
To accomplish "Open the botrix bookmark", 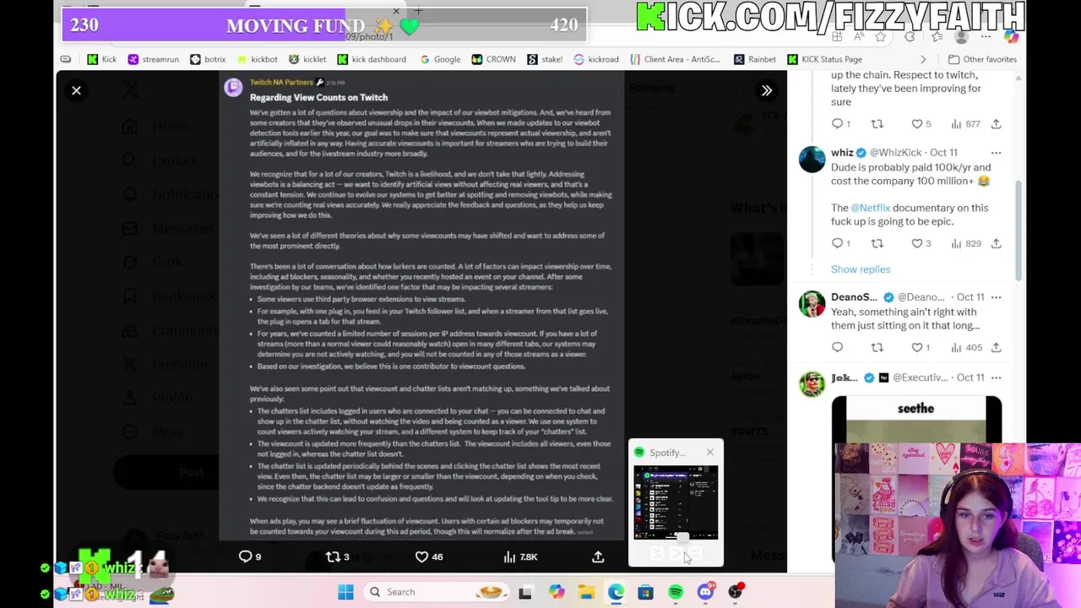I will 208,59.
